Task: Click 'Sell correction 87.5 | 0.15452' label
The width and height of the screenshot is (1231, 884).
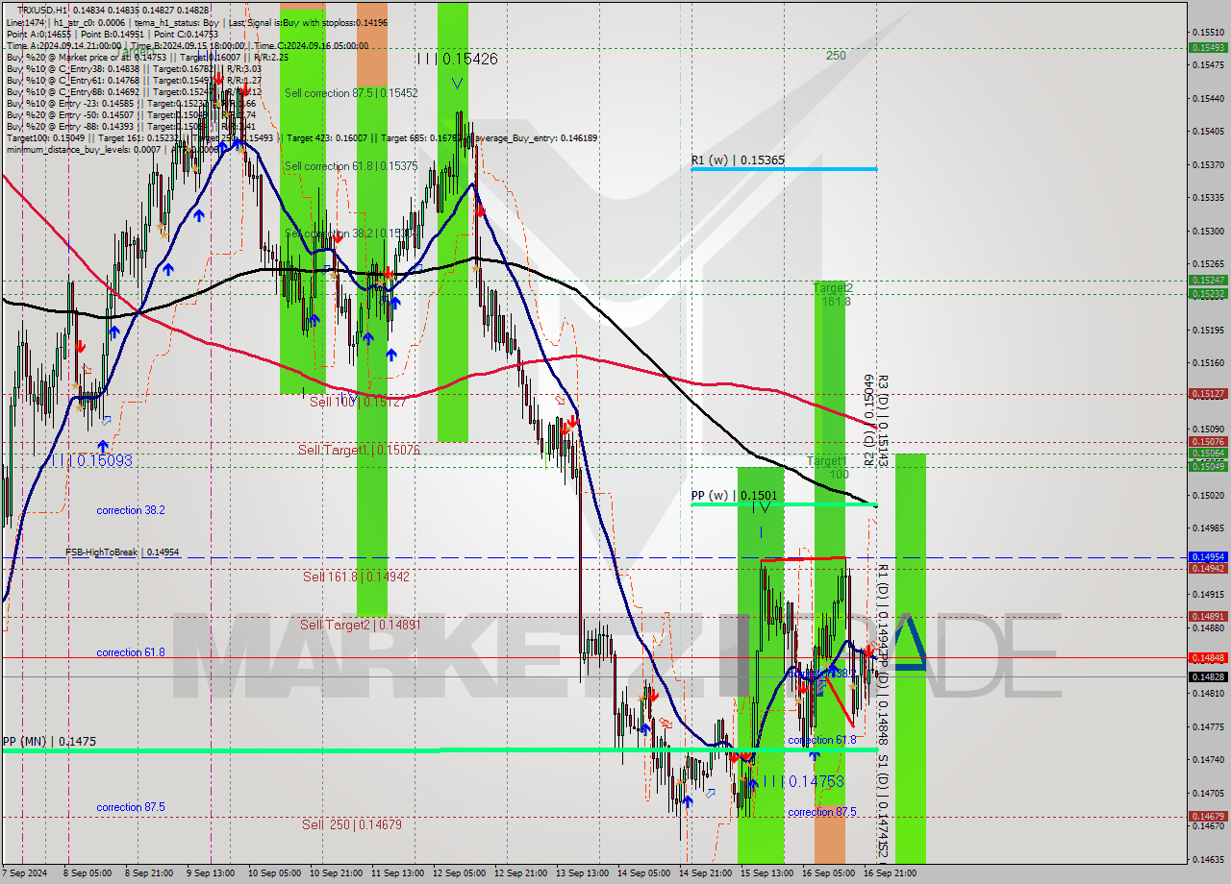Action: tap(351, 93)
